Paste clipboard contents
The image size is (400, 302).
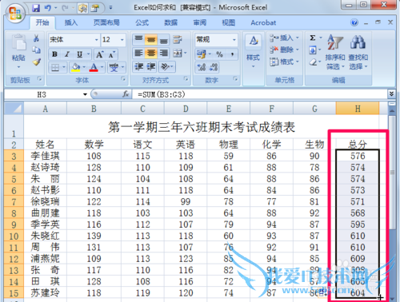[x=18, y=48]
